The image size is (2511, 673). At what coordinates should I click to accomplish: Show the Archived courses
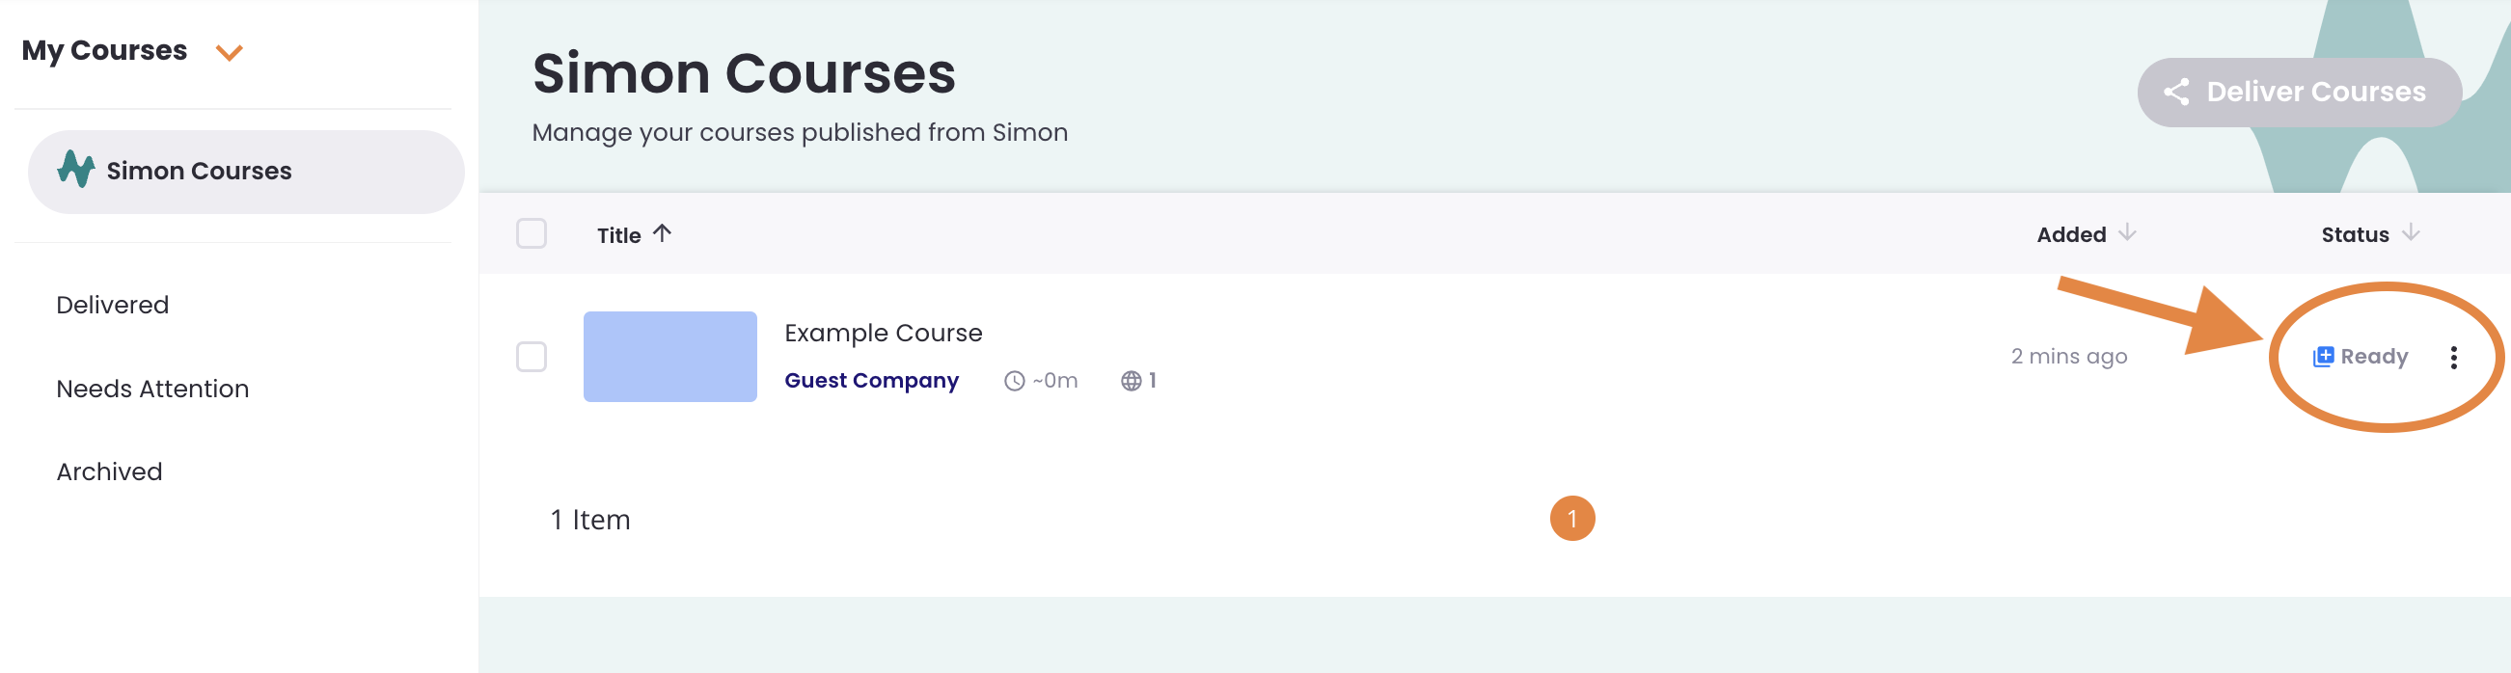point(109,471)
